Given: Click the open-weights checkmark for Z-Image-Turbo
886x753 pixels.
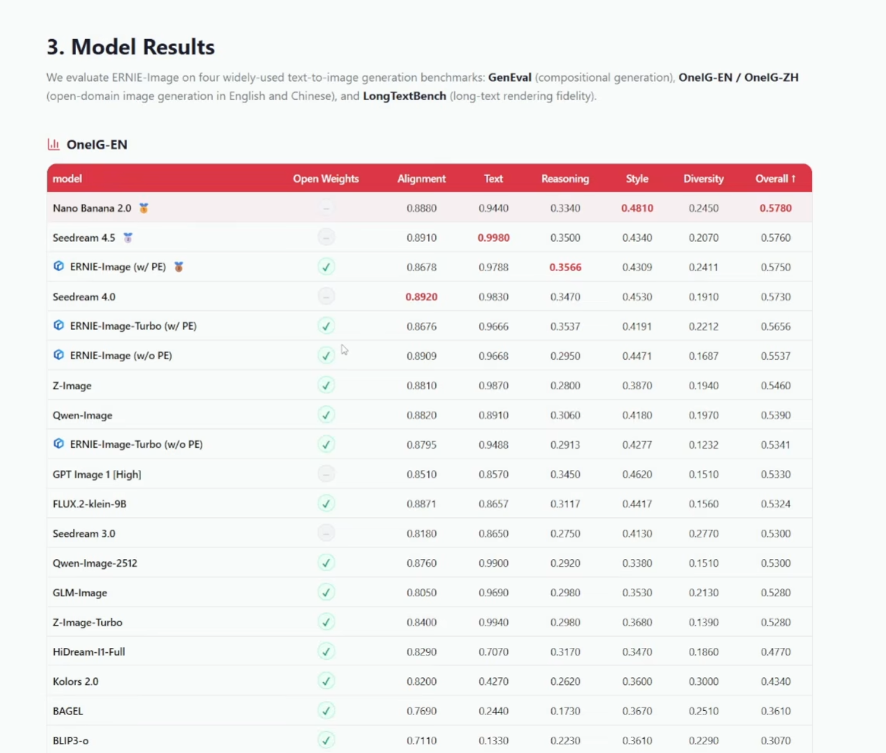Looking at the screenshot, I should pos(326,622).
